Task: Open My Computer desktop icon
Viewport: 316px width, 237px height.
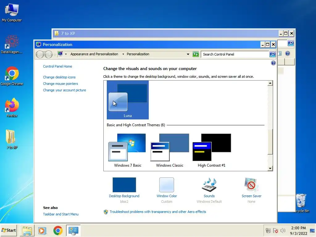Action: pos(12,13)
